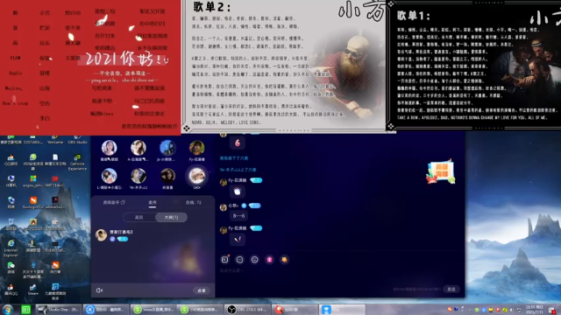Image resolution: width=561 pixels, height=315 pixels.
Task: Open the 360 browser desktop icon
Action: 33,162
